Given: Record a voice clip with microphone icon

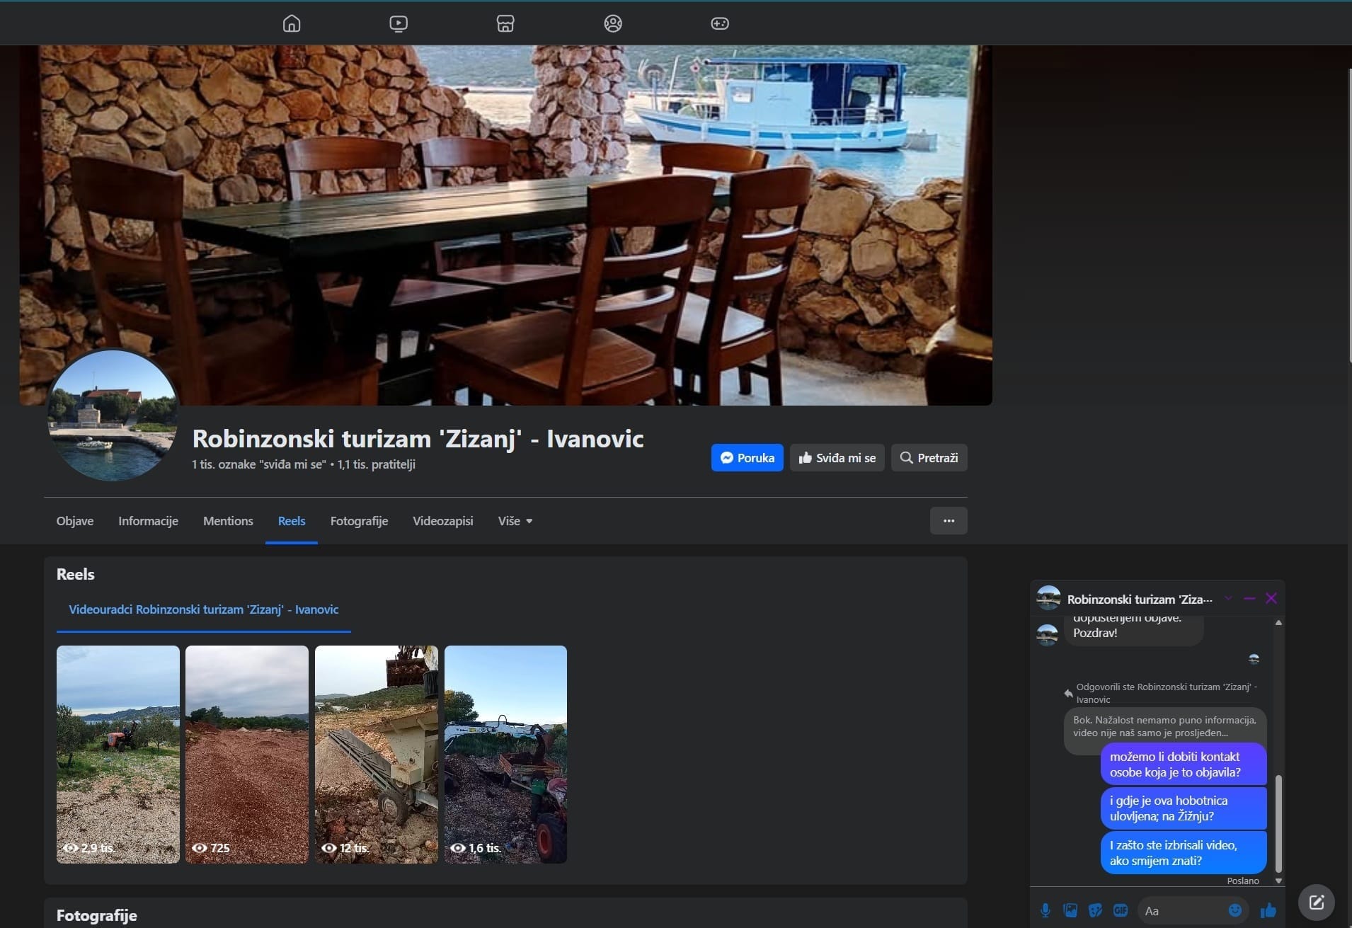Looking at the screenshot, I should pyautogui.click(x=1045, y=910).
